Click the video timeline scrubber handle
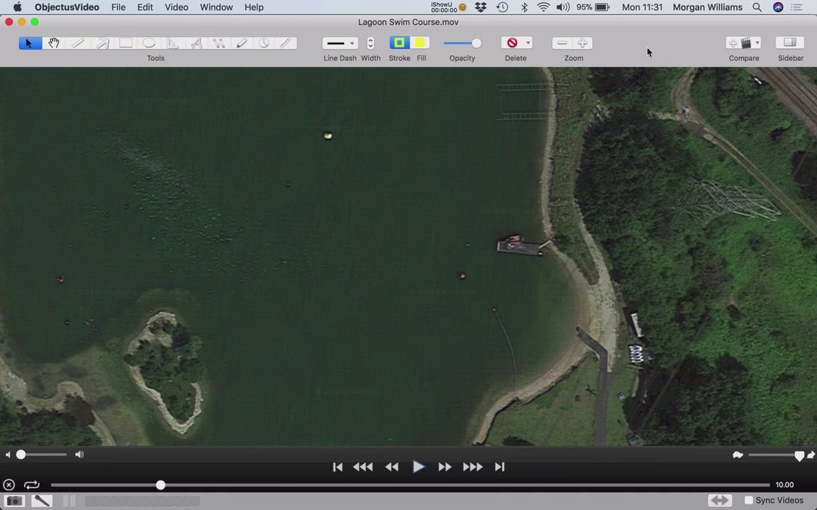 [x=160, y=485]
